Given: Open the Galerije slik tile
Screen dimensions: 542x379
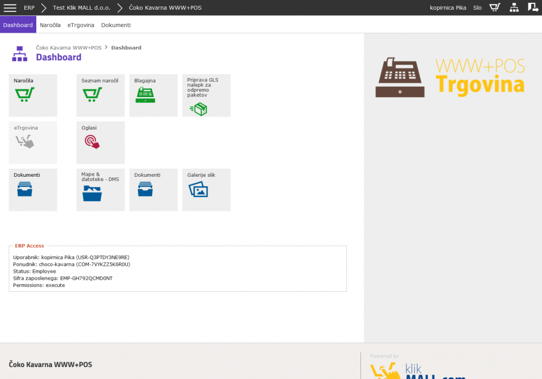Looking at the screenshot, I should [x=206, y=190].
